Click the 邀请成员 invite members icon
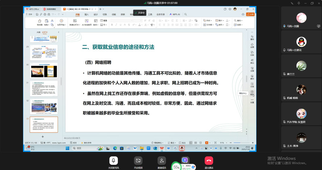 [161, 161]
